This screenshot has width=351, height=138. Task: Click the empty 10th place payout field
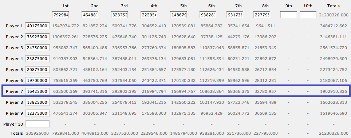click(308, 15)
